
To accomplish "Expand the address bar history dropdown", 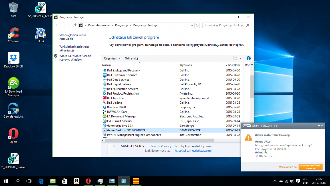I will (192, 25).
